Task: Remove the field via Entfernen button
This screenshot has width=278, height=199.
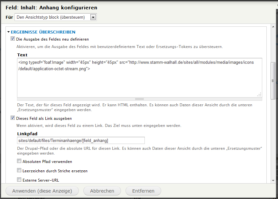Action: tap(143, 191)
